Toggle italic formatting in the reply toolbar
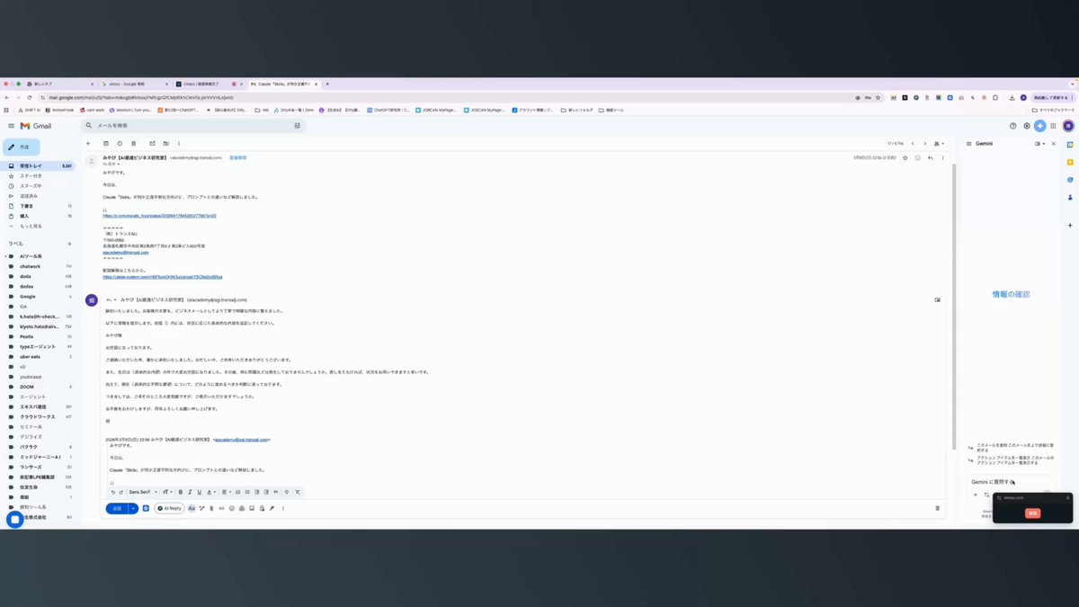The height and width of the screenshot is (607, 1079). [x=190, y=492]
